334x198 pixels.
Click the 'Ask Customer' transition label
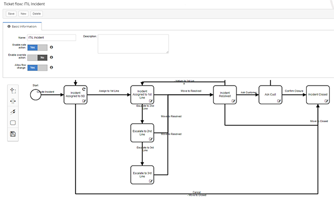point(249,93)
